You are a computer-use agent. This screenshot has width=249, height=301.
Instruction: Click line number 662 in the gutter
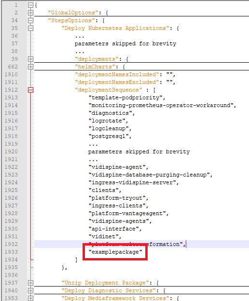[13, 67]
